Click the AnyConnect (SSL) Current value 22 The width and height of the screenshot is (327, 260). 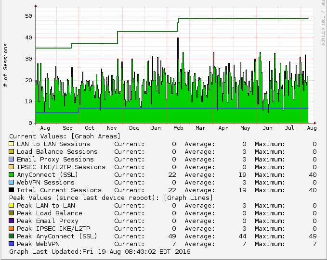pos(172,175)
